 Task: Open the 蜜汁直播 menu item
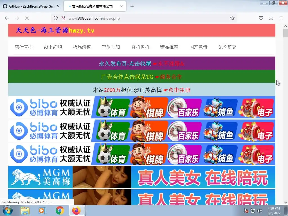[x=24, y=47]
